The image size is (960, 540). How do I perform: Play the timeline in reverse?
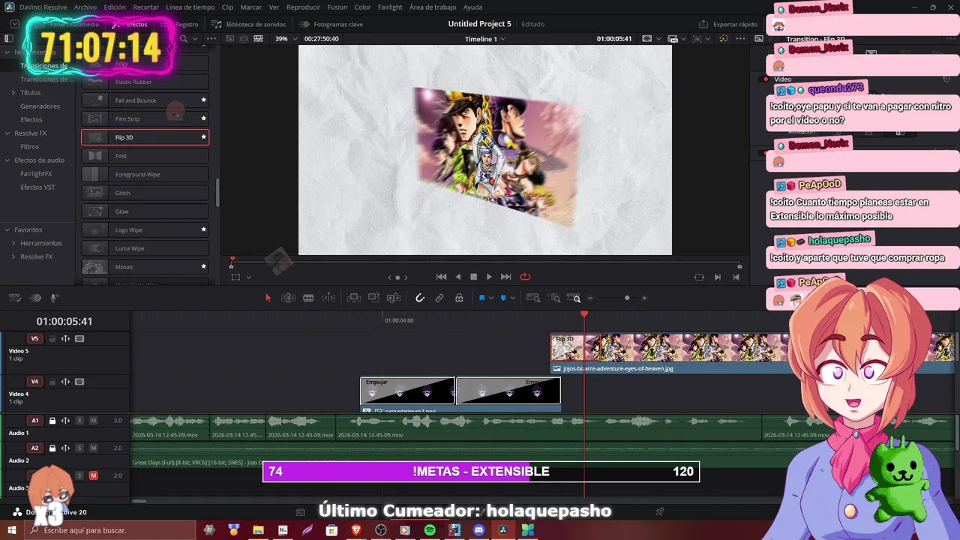(x=457, y=277)
